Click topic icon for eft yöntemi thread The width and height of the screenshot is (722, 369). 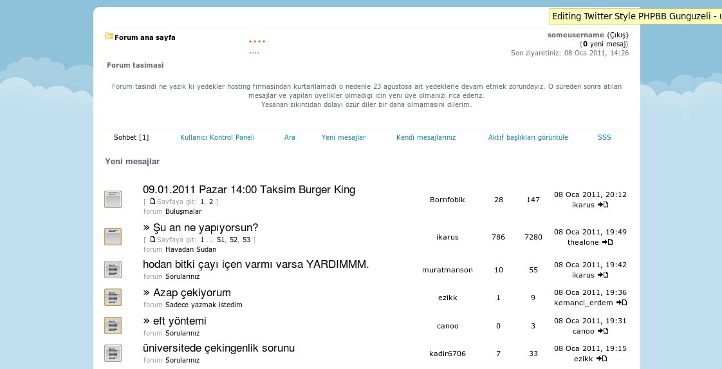(x=113, y=325)
